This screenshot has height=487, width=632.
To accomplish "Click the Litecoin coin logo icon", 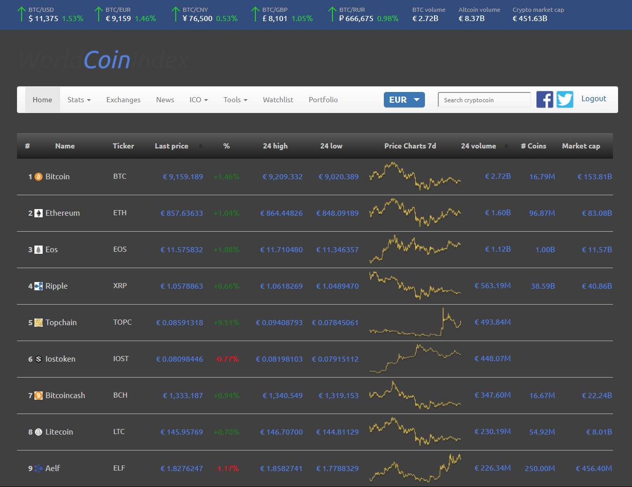I will click(x=39, y=432).
